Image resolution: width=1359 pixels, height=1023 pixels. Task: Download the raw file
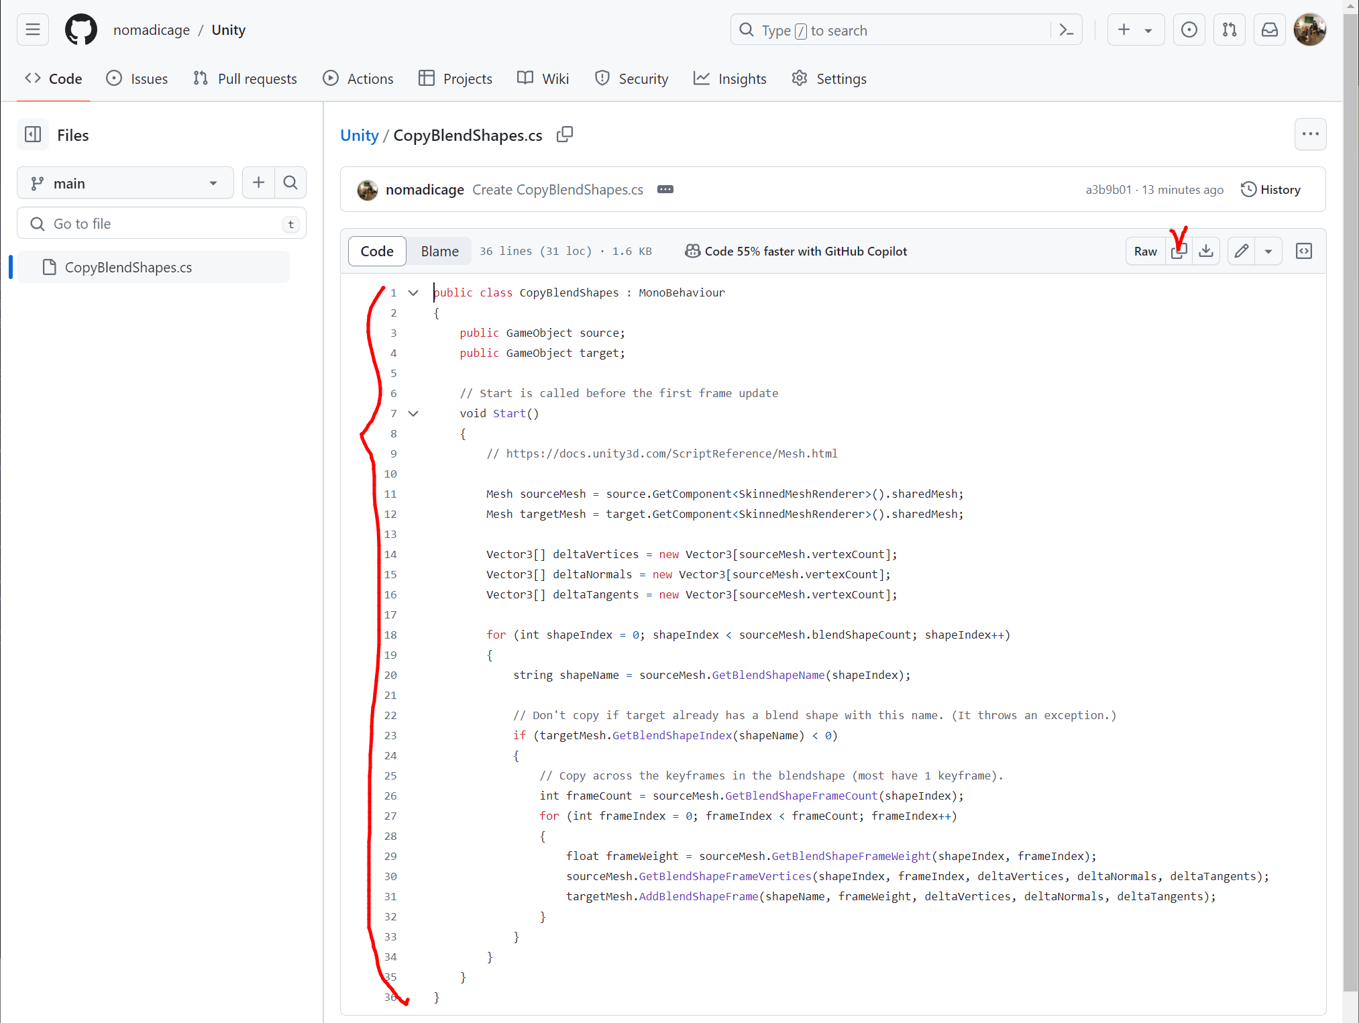click(1206, 252)
